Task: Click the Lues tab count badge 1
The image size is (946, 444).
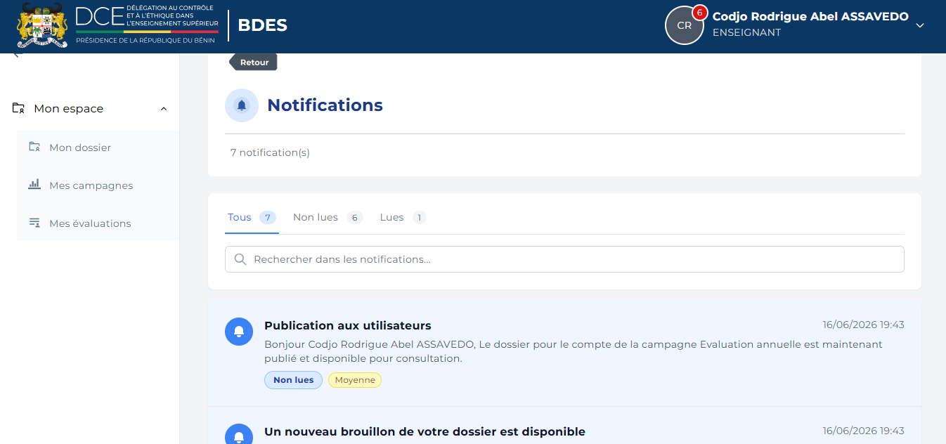Action: pos(420,218)
